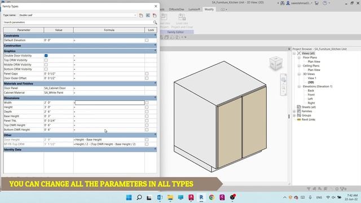Toggle Double Door Visibility checkbox

(x=46, y=56)
